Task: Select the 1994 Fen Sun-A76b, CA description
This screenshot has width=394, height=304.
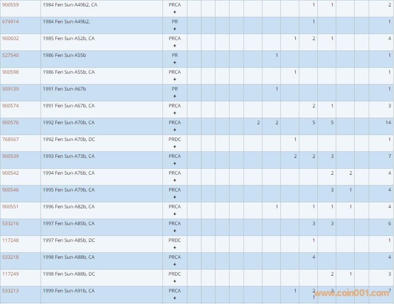Action: point(69,173)
